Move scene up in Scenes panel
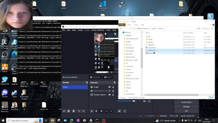This screenshot has height=123, width=218. pos(79,111)
